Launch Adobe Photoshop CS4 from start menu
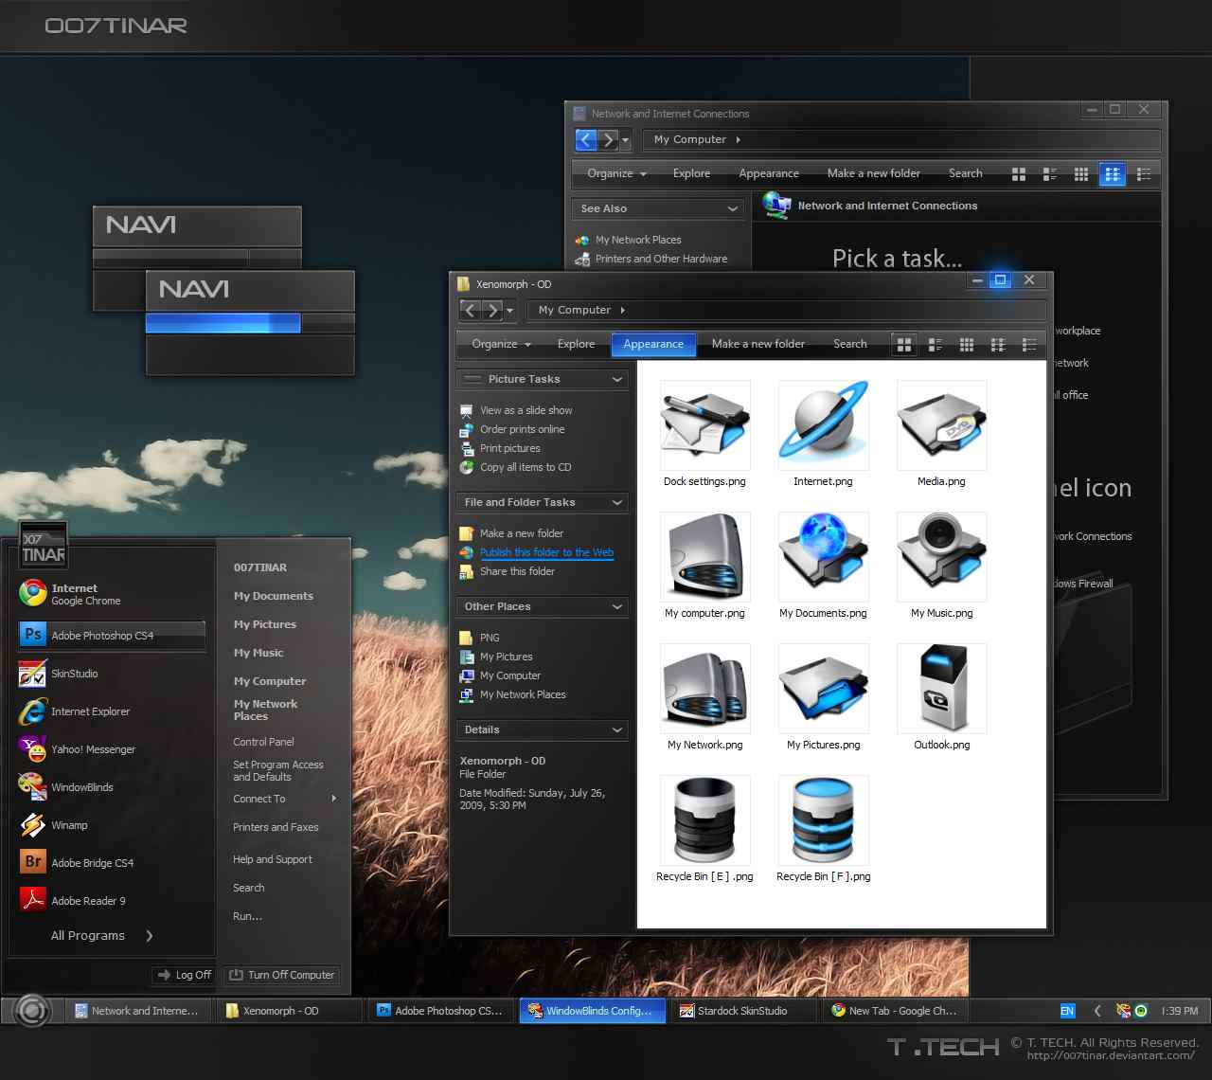 coord(111,636)
